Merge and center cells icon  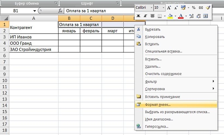[206, 16]
